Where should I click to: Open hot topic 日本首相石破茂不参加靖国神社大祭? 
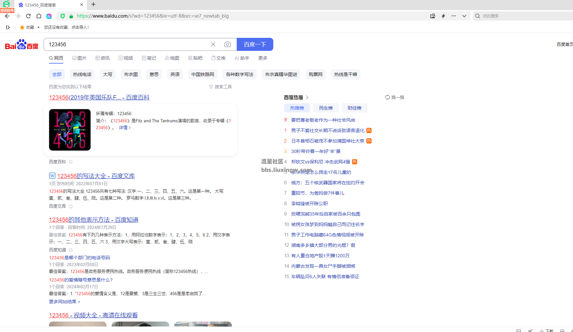coord(328,141)
